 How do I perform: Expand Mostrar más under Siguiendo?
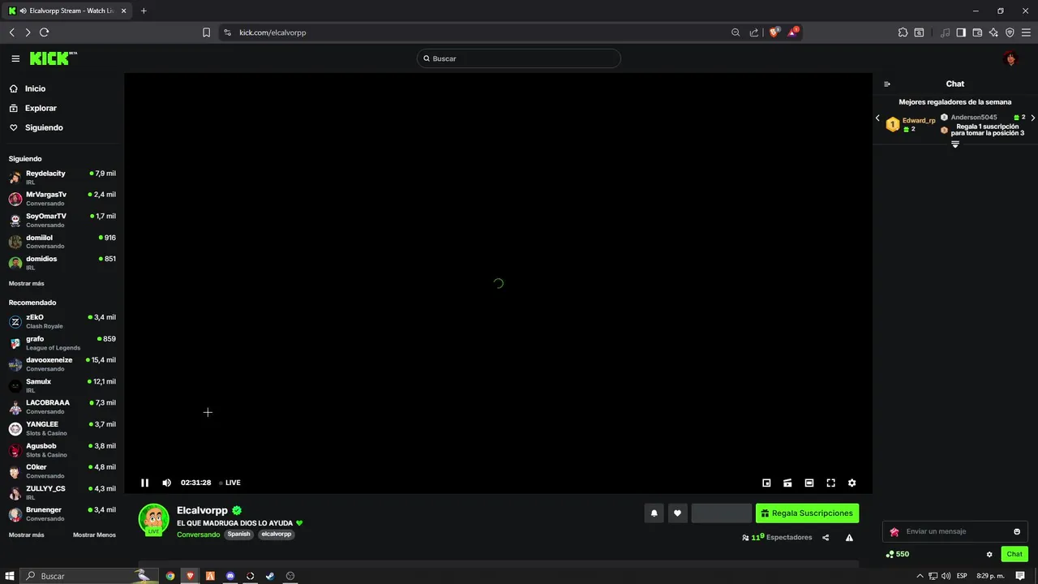point(26,284)
